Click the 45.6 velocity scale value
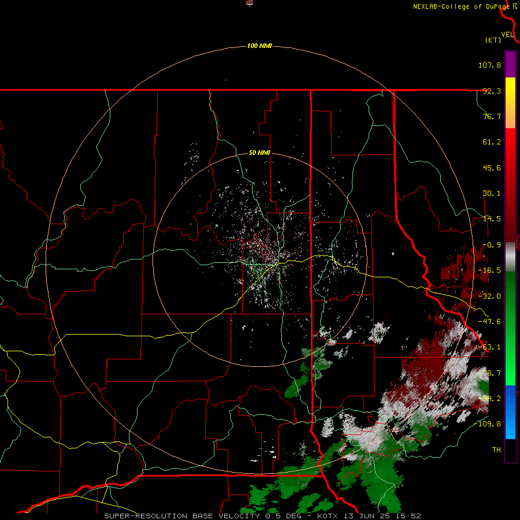 tap(492, 168)
